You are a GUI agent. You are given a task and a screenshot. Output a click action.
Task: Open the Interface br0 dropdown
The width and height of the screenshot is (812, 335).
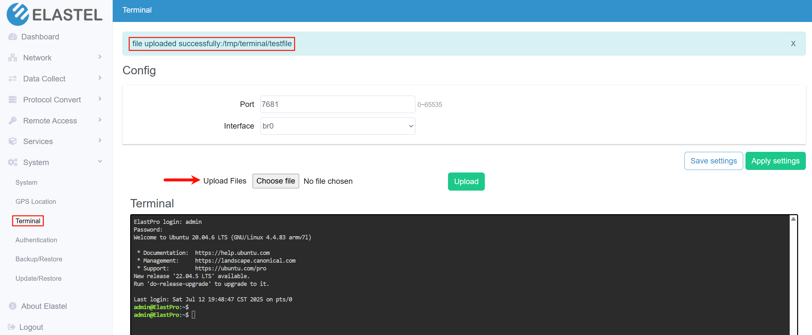pos(338,126)
